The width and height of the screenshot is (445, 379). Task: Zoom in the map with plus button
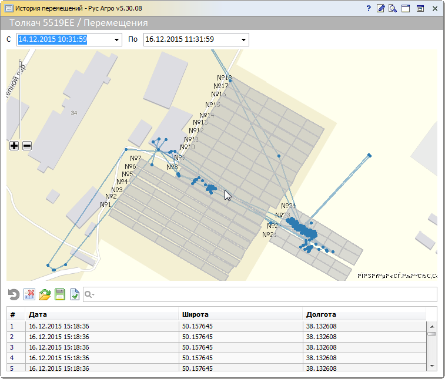pos(14,146)
